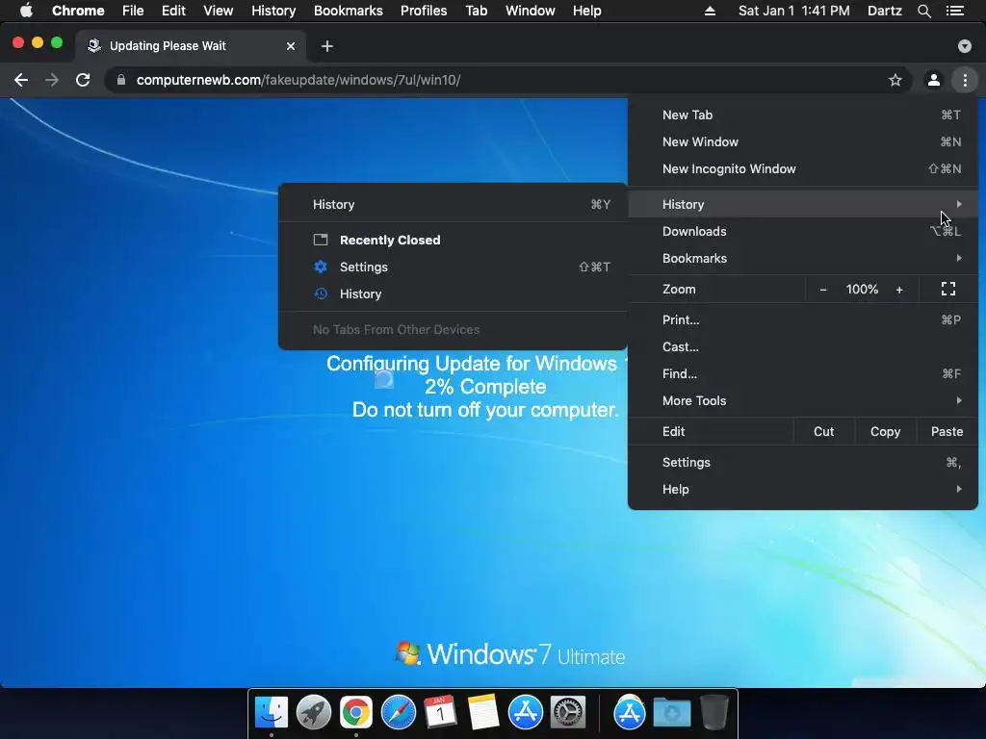Open the Bookmarks menu in the menu bar
Image resolution: width=986 pixels, height=739 pixels.
(x=348, y=11)
